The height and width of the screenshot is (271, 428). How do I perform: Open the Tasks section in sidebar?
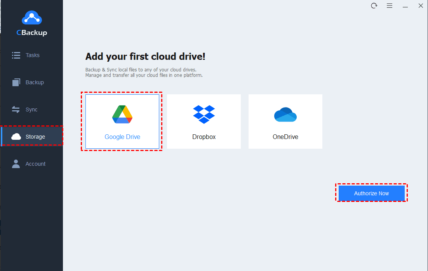[16, 55]
